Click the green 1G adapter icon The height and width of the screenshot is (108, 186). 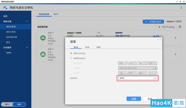point(43,54)
